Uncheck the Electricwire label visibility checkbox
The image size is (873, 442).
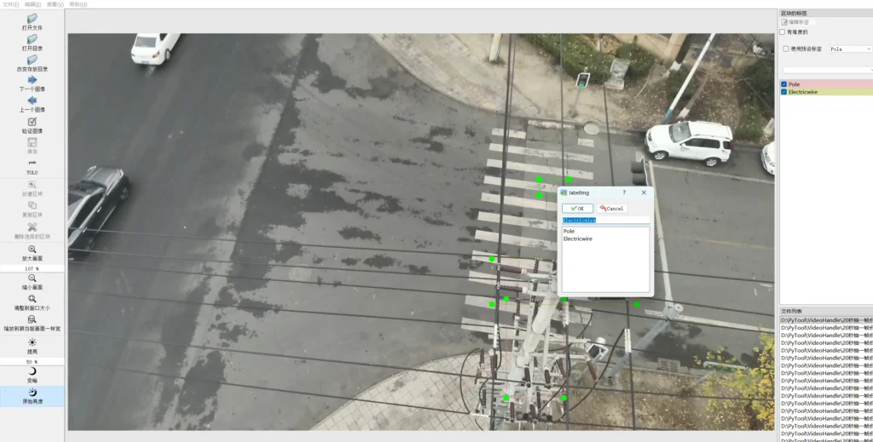tap(784, 92)
